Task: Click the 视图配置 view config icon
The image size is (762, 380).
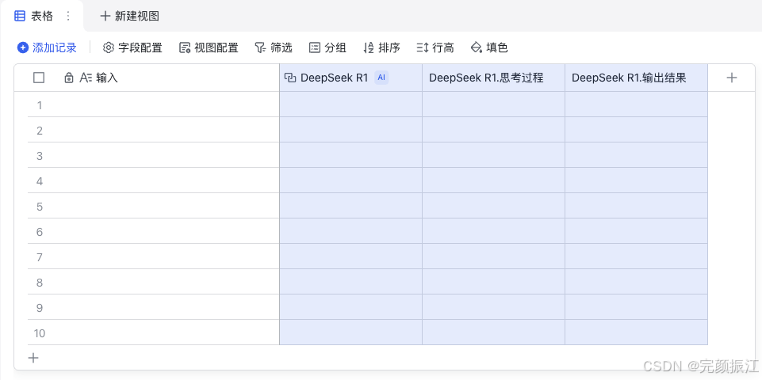Action: click(185, 47)
